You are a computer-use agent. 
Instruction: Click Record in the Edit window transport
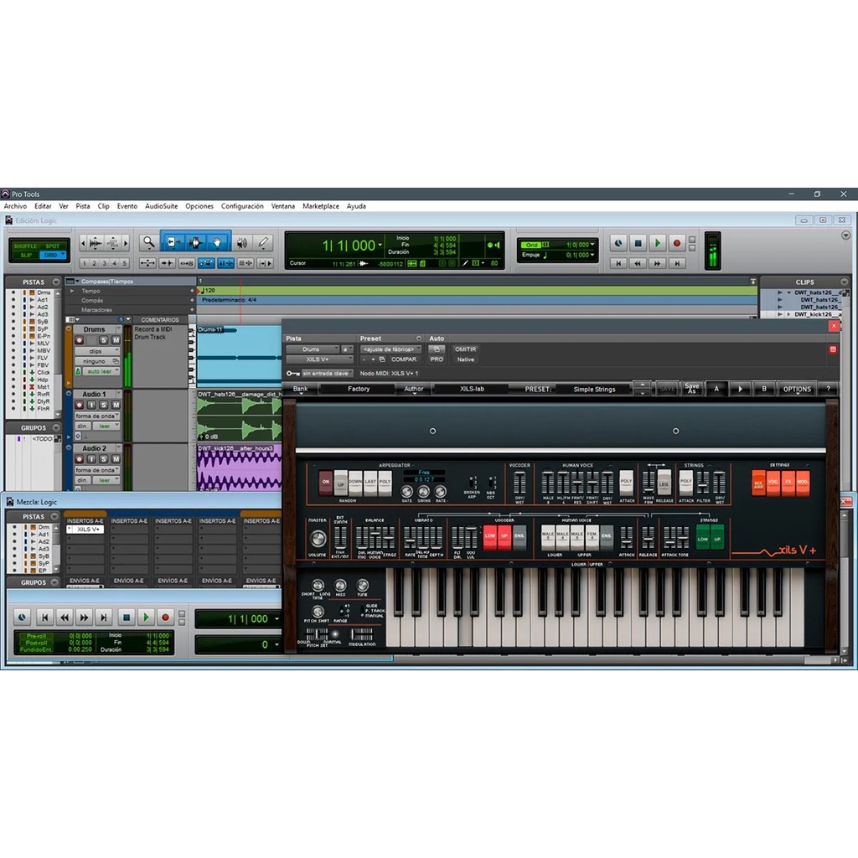click(x=677, y=243)
